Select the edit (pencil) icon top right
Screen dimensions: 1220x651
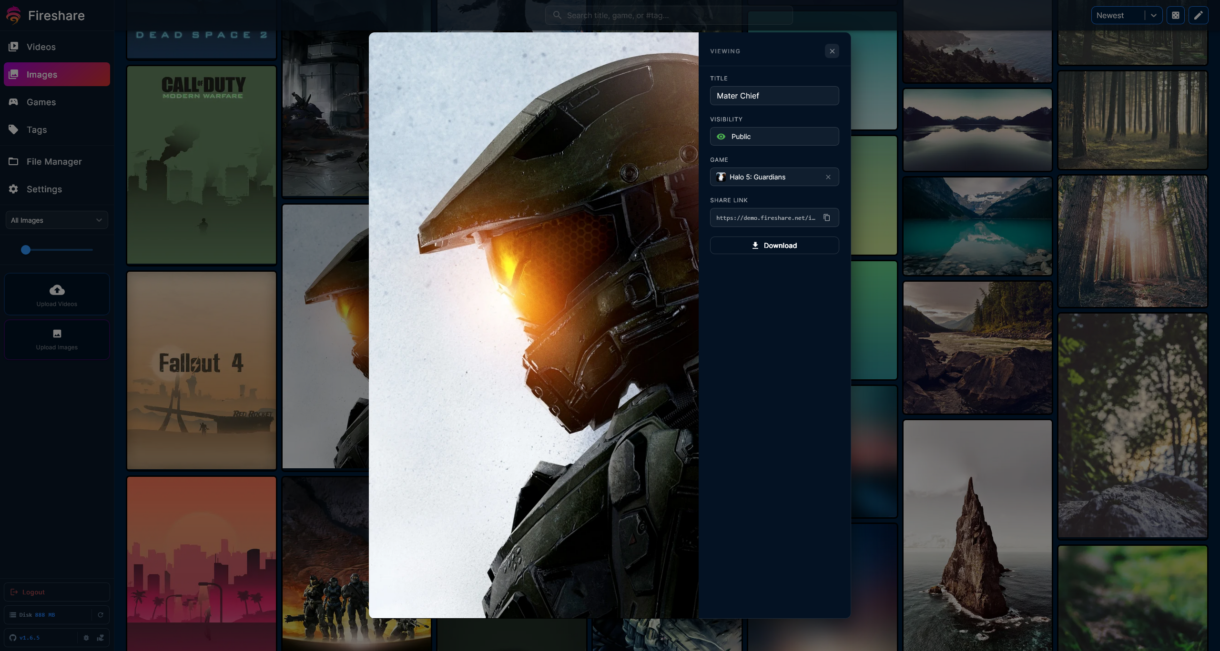click(1199, 15)
